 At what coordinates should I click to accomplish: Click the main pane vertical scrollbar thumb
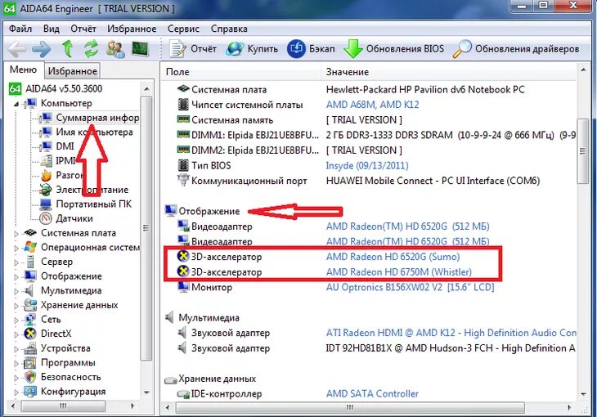click(x=583, y=151)
